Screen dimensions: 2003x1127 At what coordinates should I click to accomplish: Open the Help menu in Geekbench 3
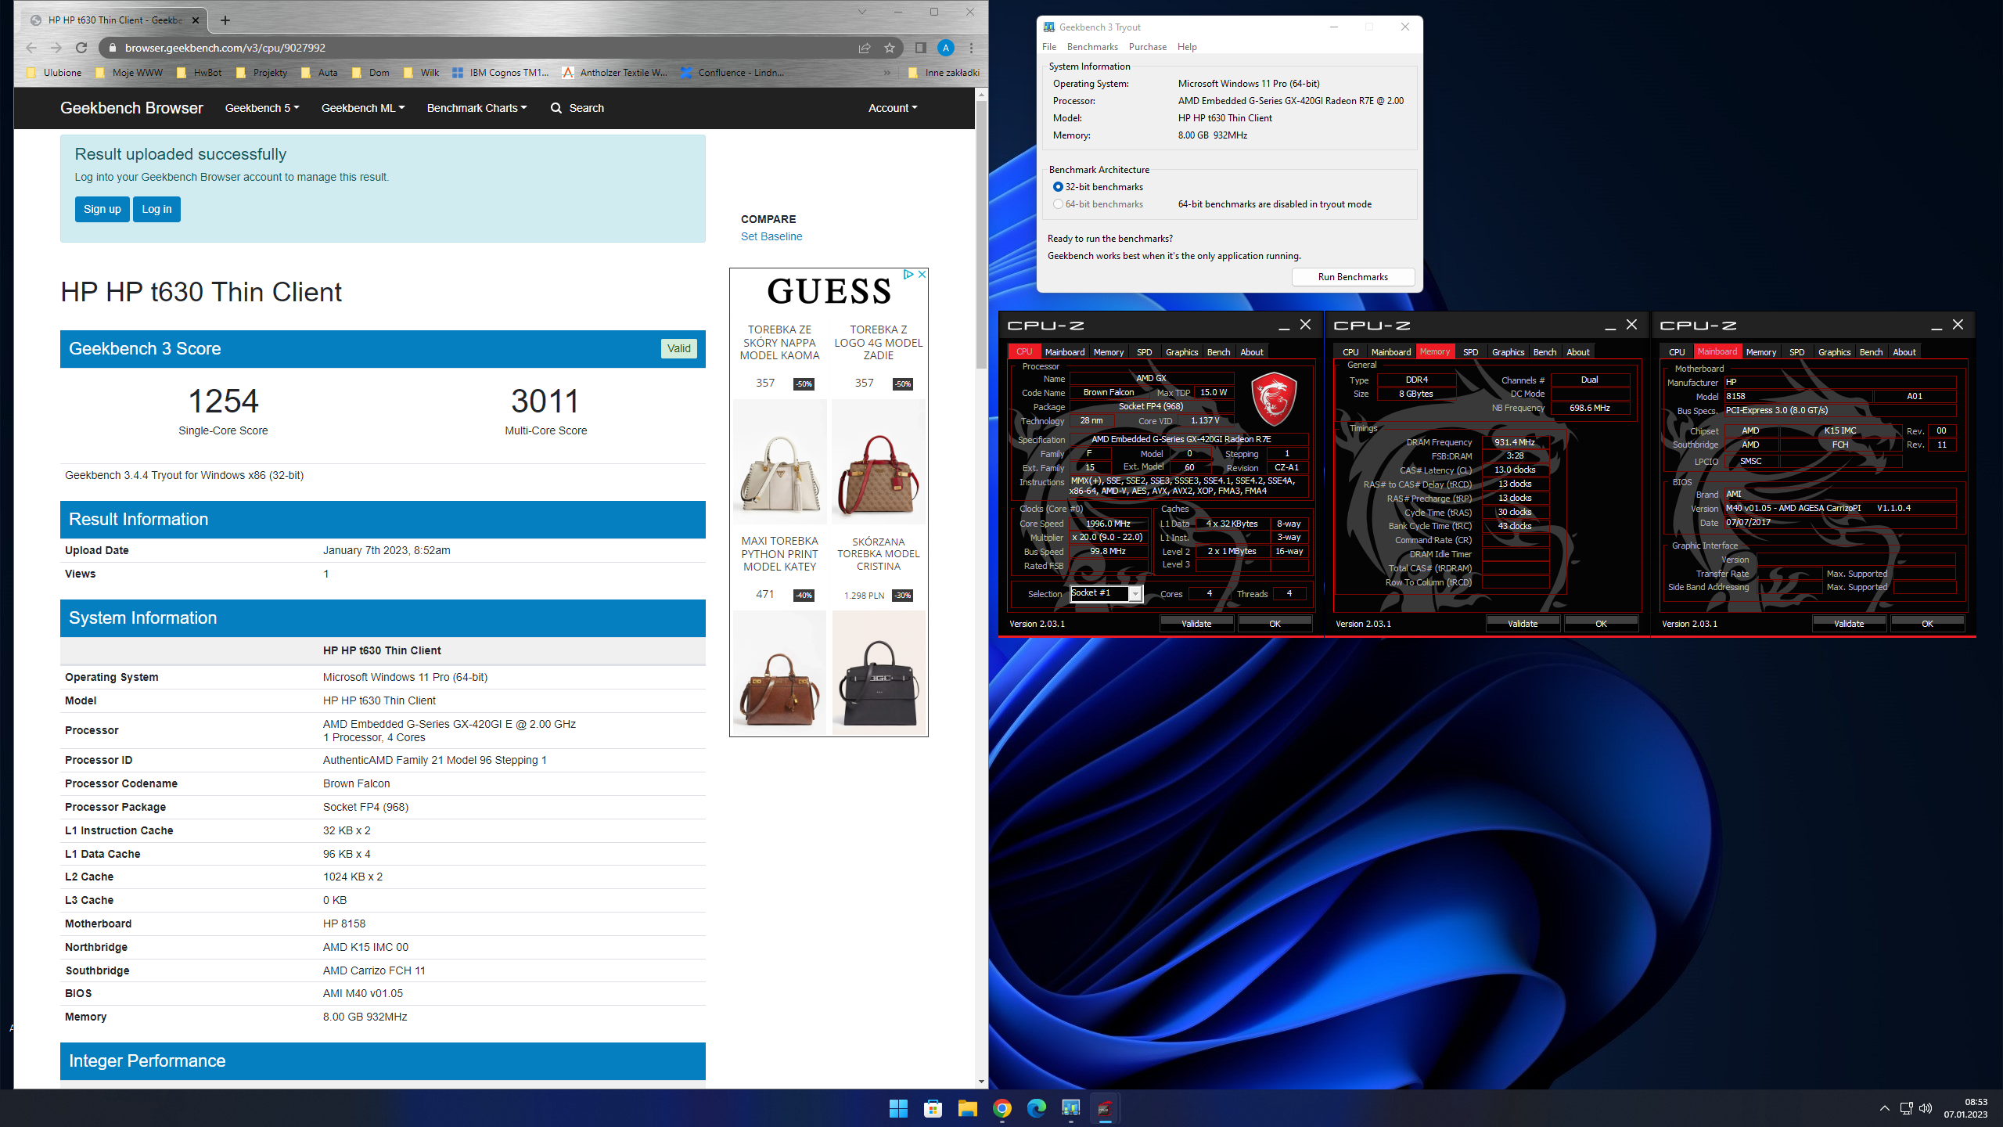[1187, 47]
